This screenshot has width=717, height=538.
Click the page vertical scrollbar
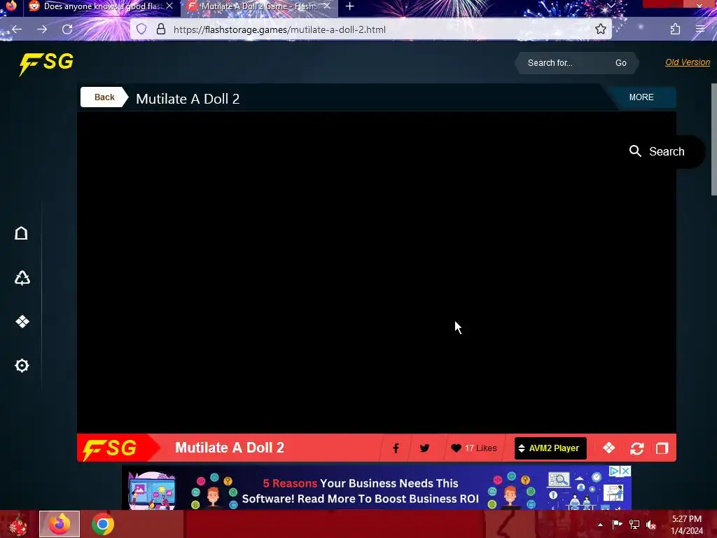point(713,139)
